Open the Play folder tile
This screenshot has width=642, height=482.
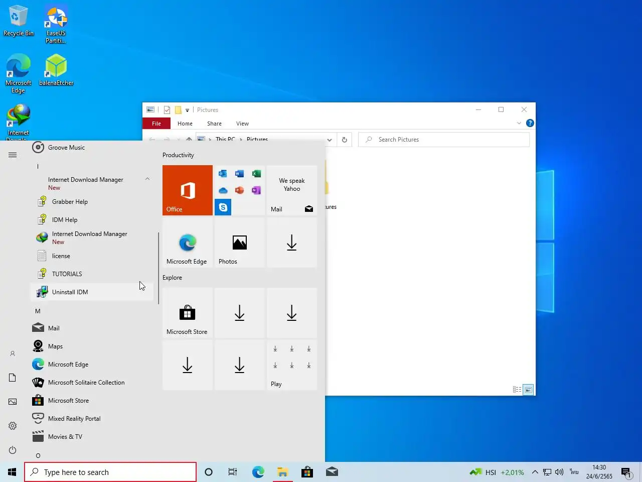coord(292,365)
